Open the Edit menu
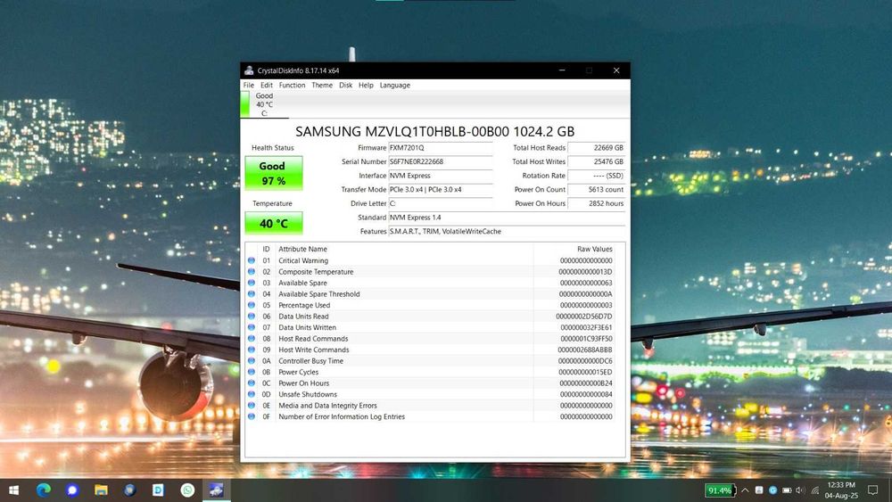This screenshot has width=892, height=502. [266, 86]
